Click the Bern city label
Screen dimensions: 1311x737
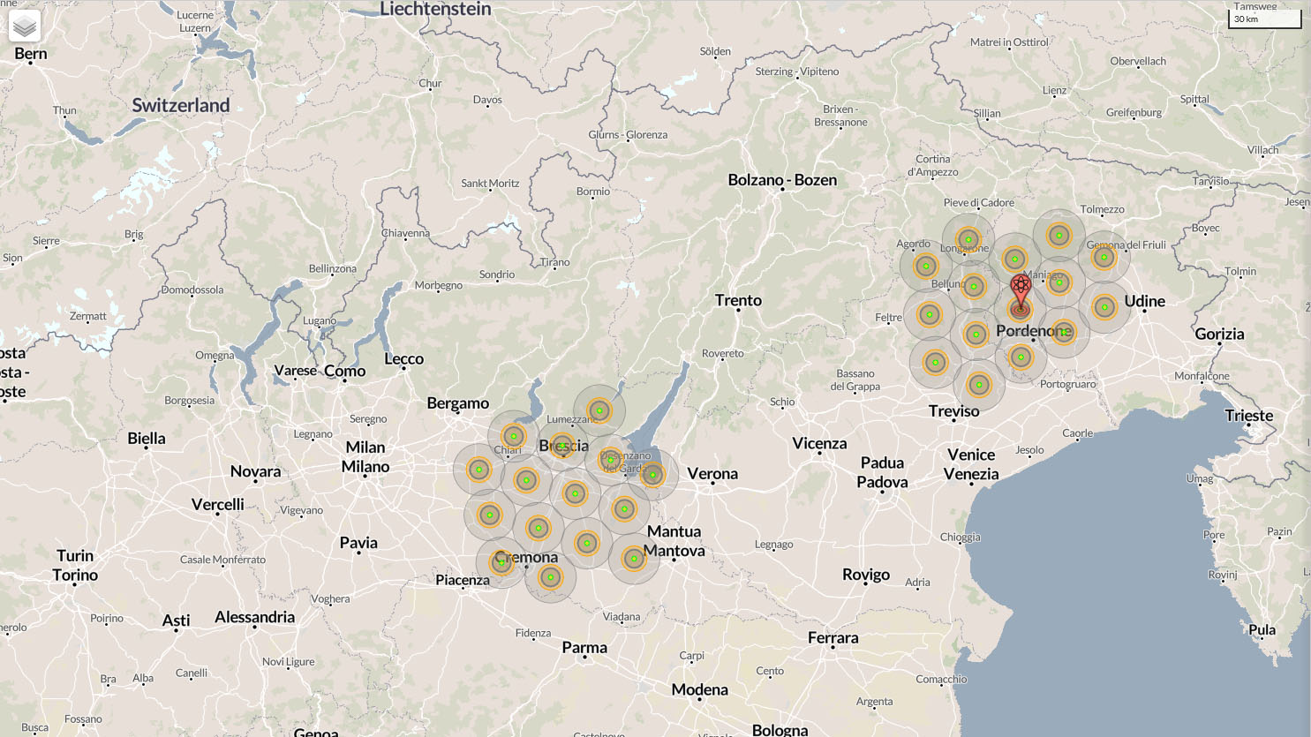coord(31,54)
